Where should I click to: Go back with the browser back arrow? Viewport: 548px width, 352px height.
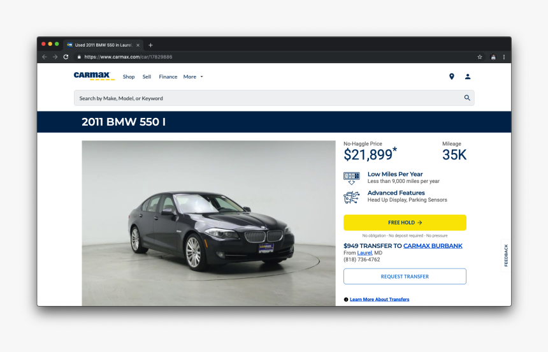pos(45,57)
